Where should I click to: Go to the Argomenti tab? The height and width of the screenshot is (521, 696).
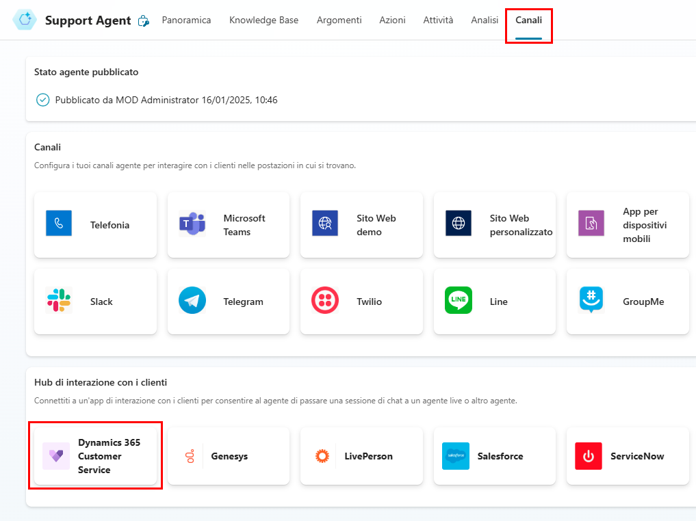pyautogui.click(x=339, y=20)
